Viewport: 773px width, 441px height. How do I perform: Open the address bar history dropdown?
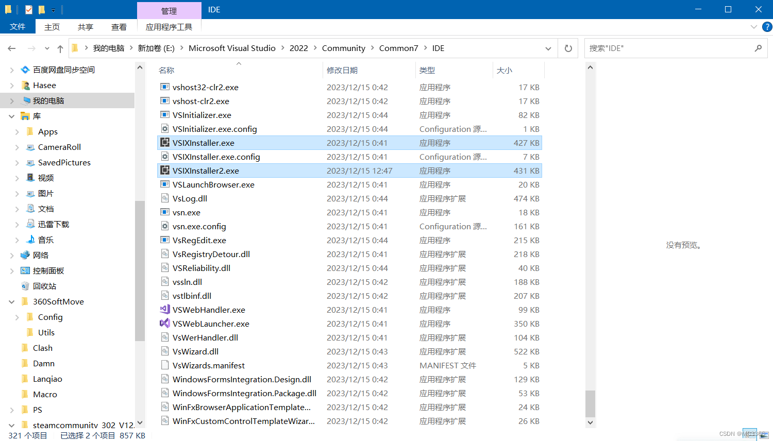coord(548,48)
